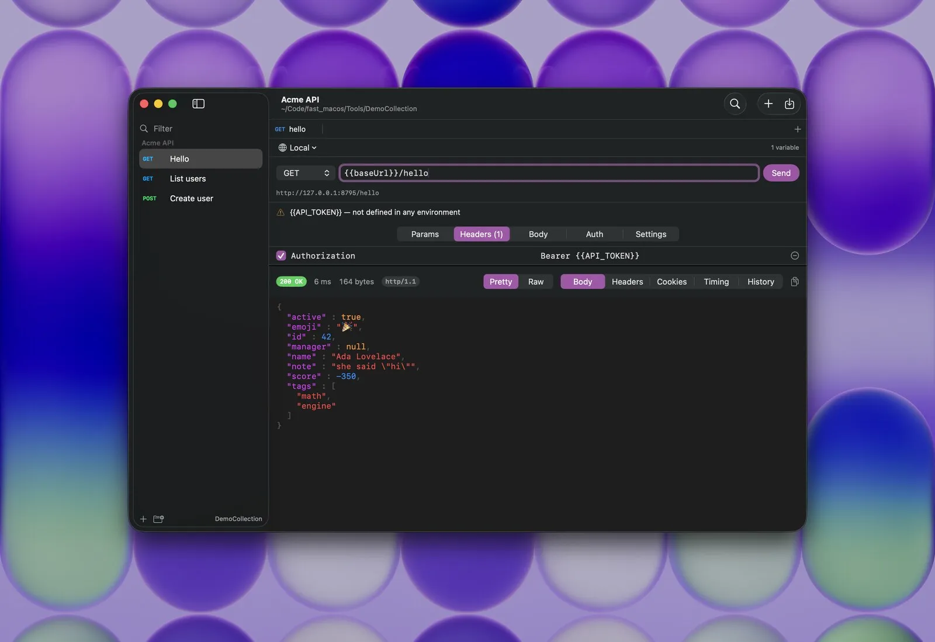Open the response Timing tab

716,282
